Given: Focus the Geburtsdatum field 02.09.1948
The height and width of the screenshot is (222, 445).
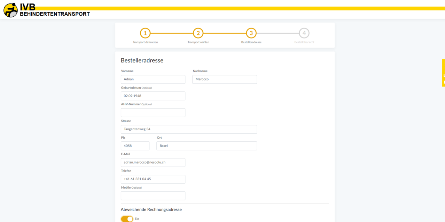Looking at the screenshot, I should (153, 96).
